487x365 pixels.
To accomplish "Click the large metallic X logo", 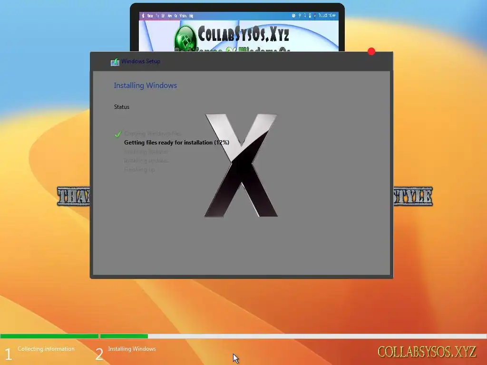I will (241, 165).
